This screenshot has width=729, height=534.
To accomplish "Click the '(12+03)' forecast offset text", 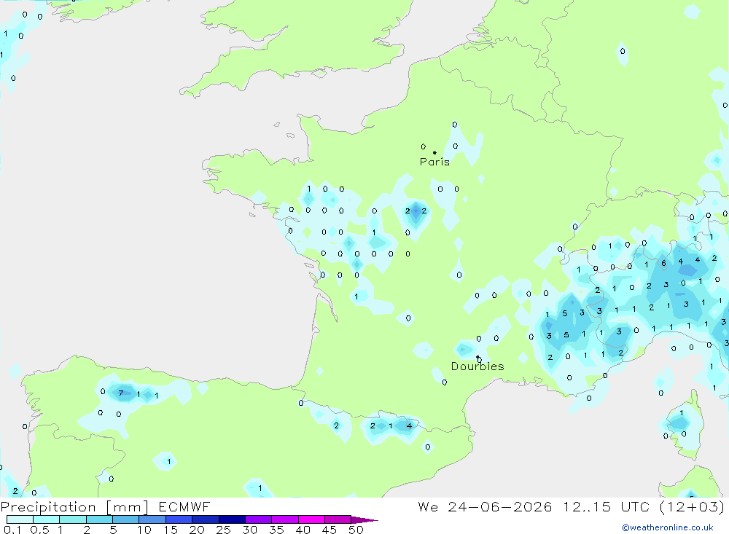I will 692,506.
